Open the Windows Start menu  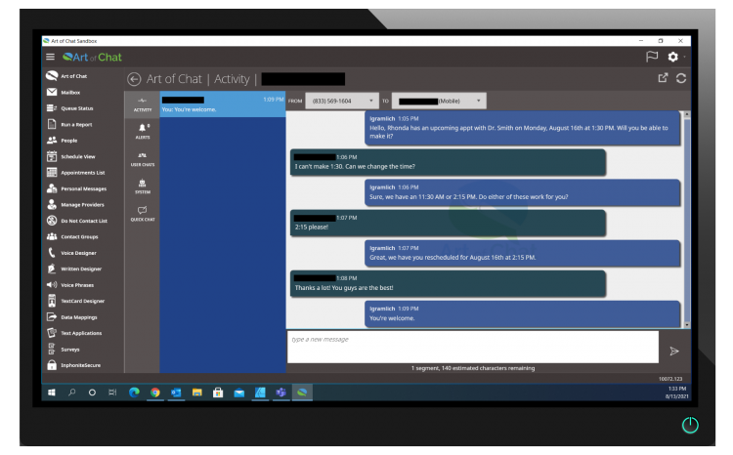[52, 393]
